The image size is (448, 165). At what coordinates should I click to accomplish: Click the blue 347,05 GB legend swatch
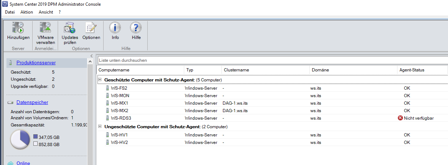pyautogui.click(x=35, y=137)
